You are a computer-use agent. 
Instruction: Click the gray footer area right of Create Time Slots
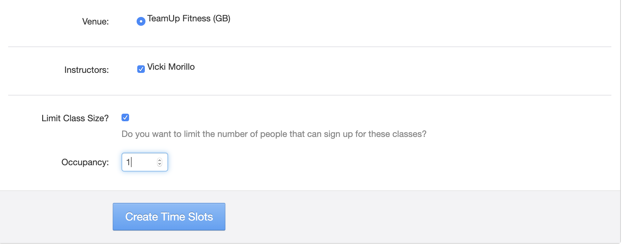pos(409,217)
